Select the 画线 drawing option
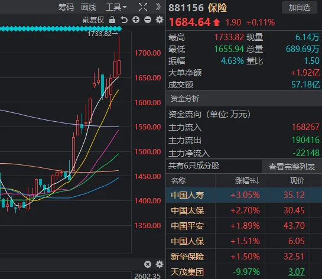Viewport: 322px width, 279px height. click(x=89, y=8)
